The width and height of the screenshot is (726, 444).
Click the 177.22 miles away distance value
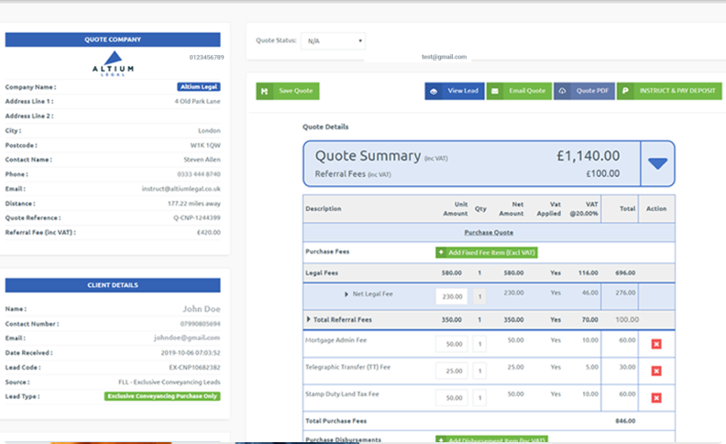(194, 204)
